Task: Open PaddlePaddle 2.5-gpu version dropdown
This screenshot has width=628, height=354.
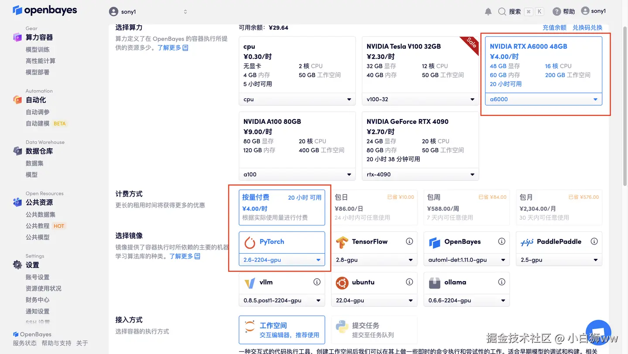Action: point(559,260)
